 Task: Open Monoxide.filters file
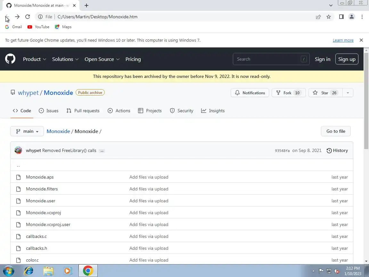click(42, 189)
